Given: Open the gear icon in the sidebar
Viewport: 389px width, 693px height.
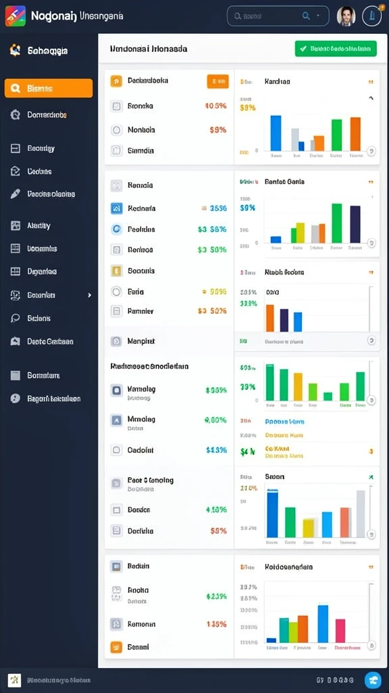Looking at the screenshot, I should click(15, 115).
